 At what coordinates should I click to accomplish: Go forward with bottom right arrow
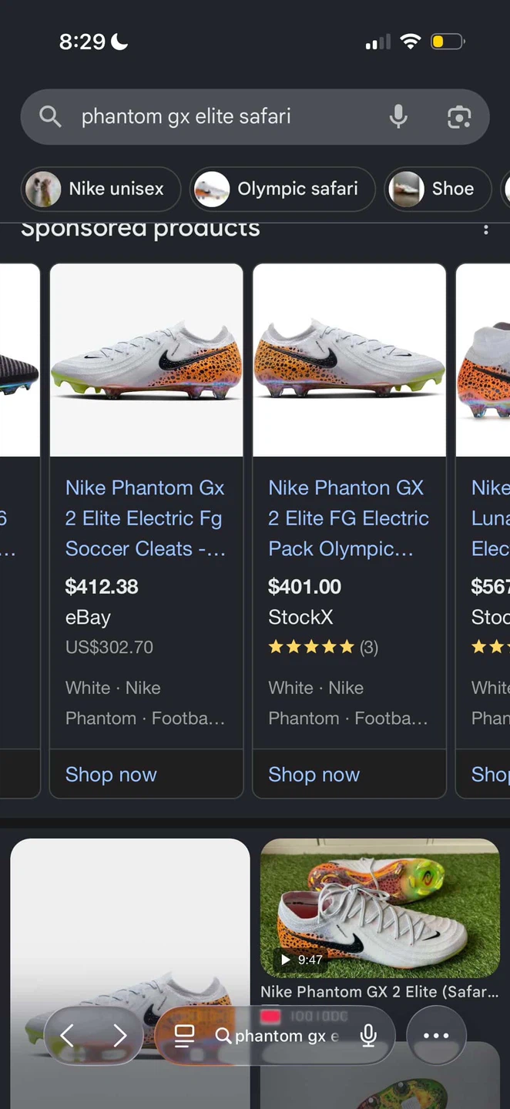[119, 1036]
